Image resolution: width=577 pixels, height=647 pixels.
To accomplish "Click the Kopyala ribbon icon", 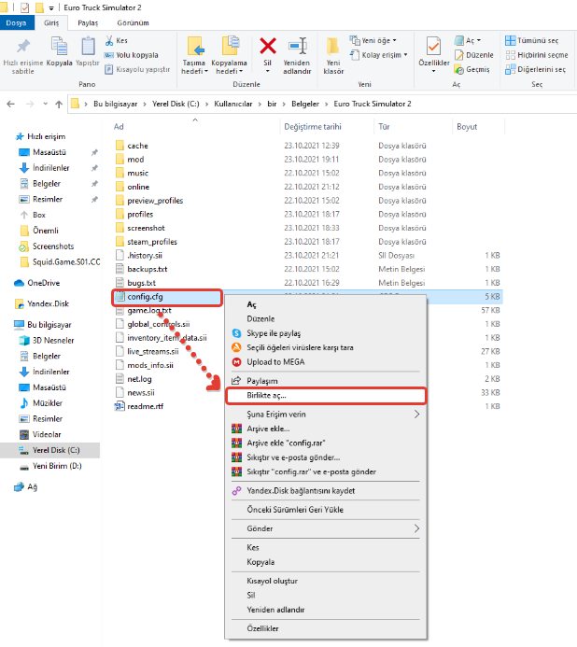I will pyautogui.click(x=59, y=46).
